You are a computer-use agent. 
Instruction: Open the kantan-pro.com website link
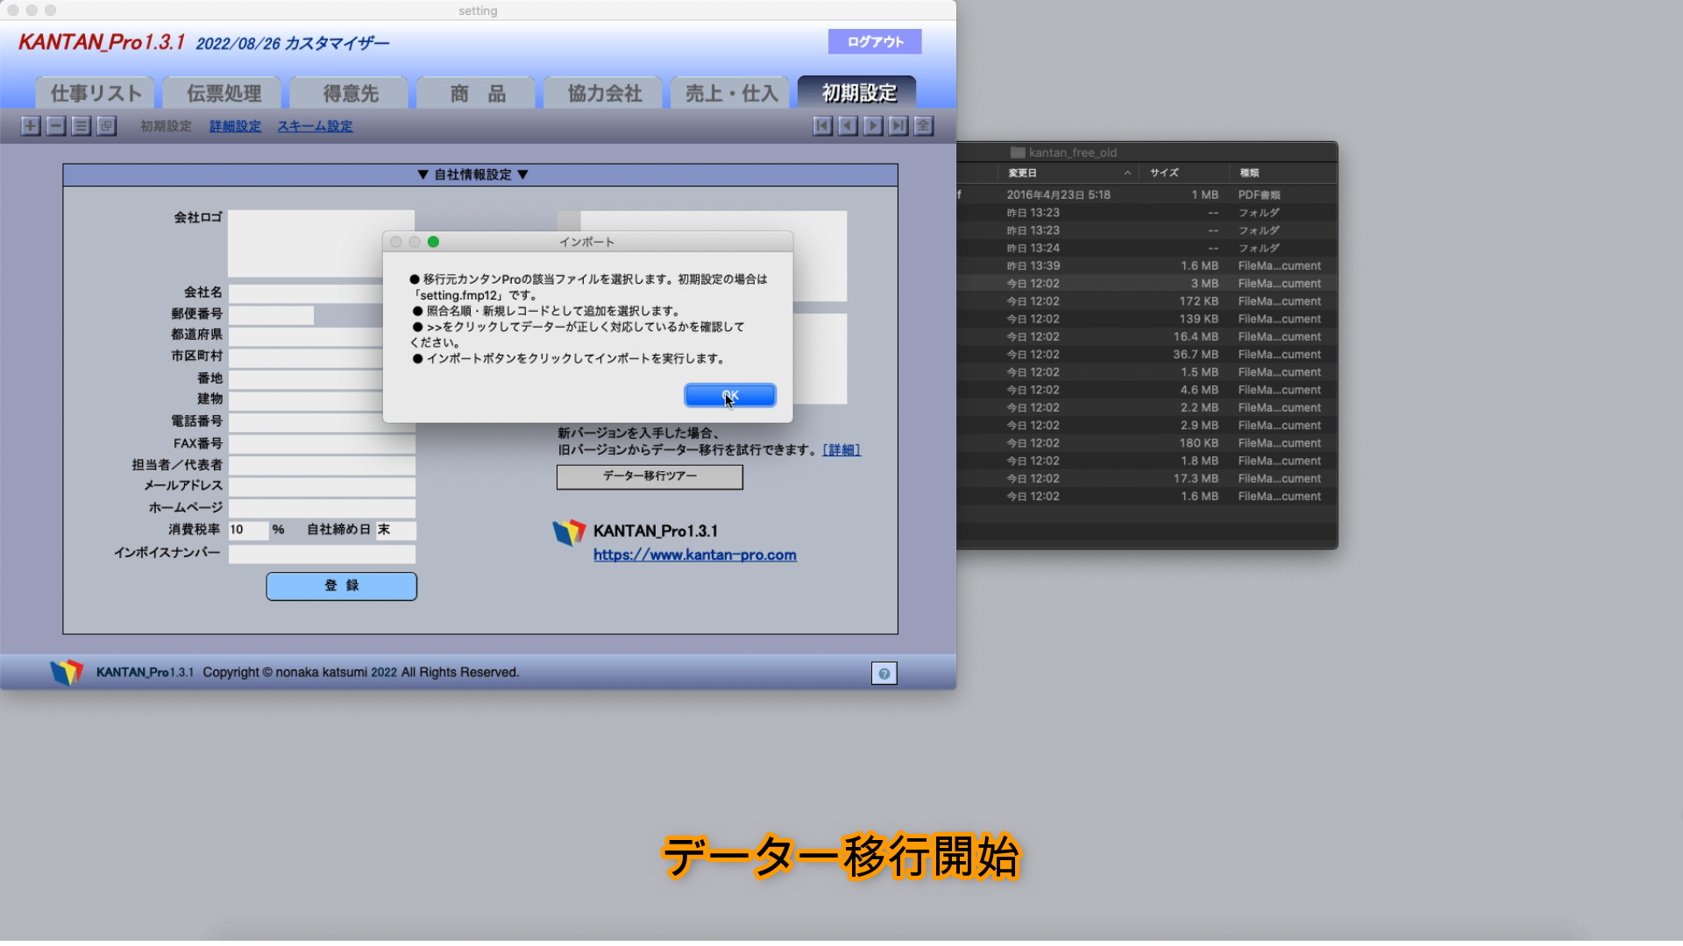[x=695, y=555]
